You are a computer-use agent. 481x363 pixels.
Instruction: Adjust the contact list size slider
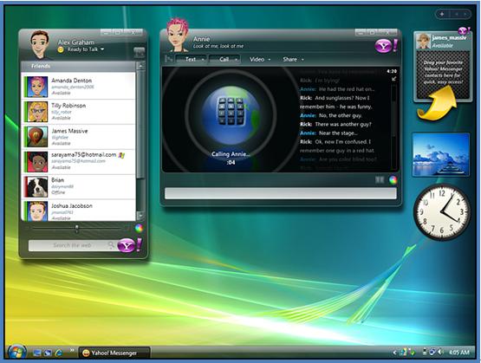76,228
